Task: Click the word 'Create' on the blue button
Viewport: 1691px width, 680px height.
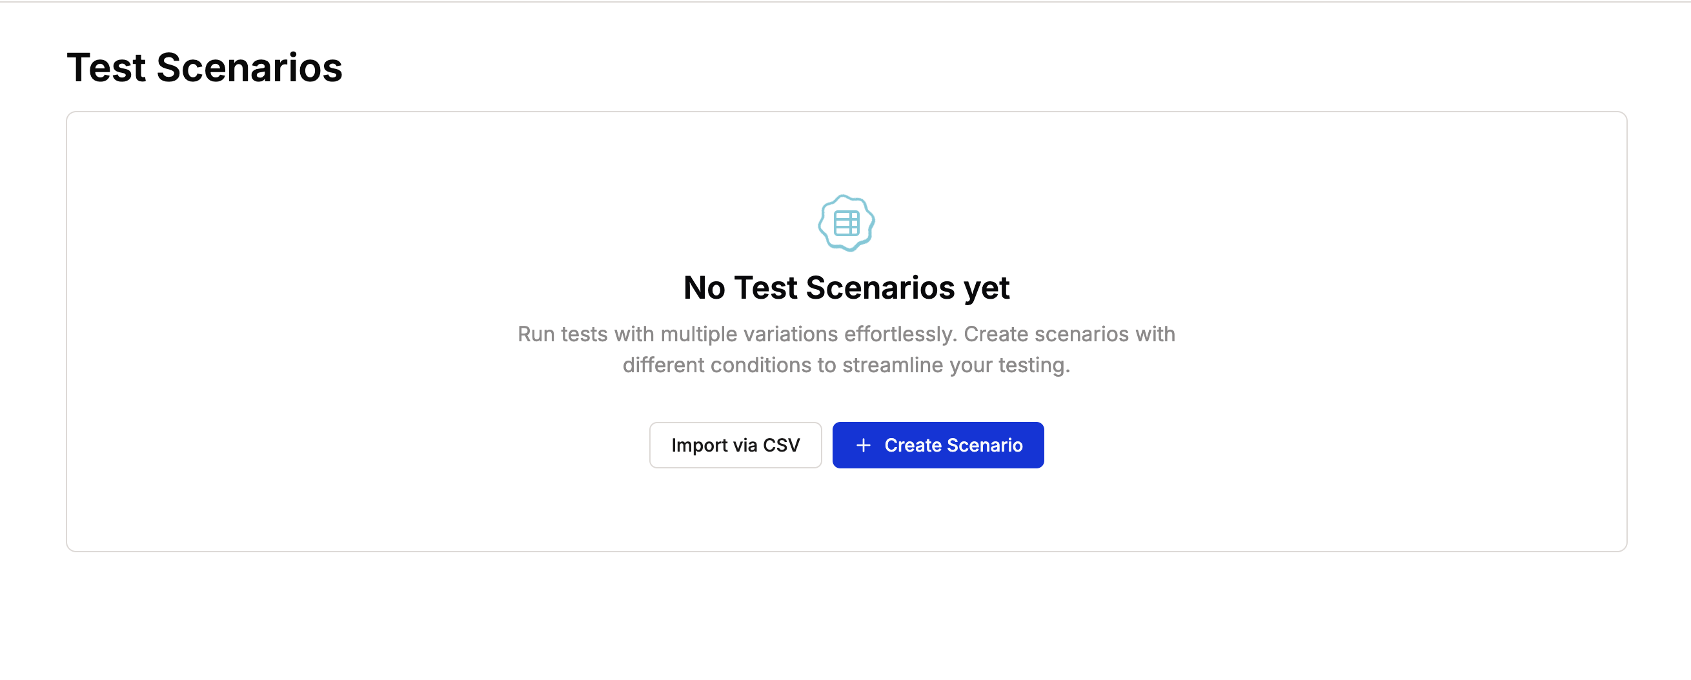Action: pyautogui.click(x=913, y=445)
